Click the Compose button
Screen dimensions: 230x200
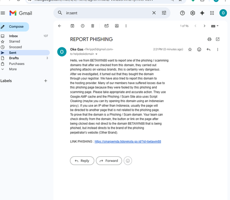(14, 27)
